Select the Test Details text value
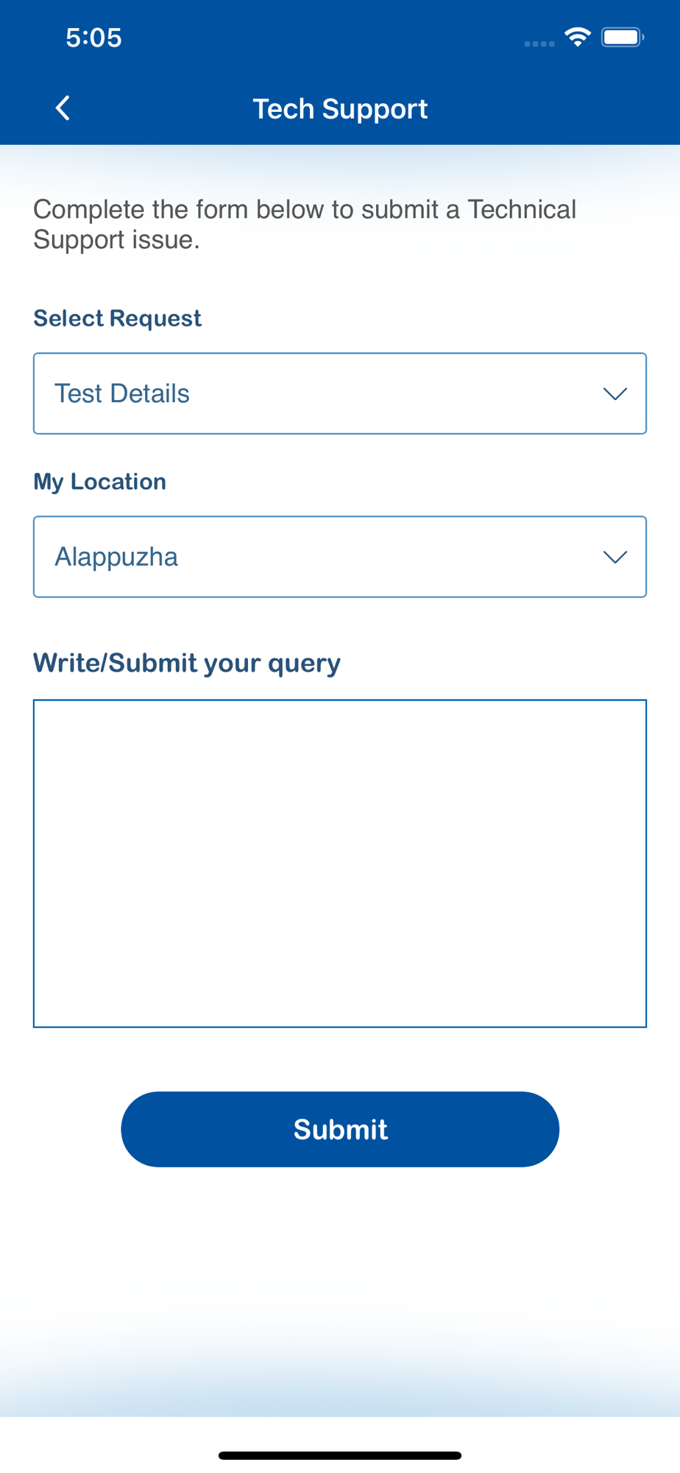Screen dimensions: 680x1473 pyautogui.click(x=122, y=393)
